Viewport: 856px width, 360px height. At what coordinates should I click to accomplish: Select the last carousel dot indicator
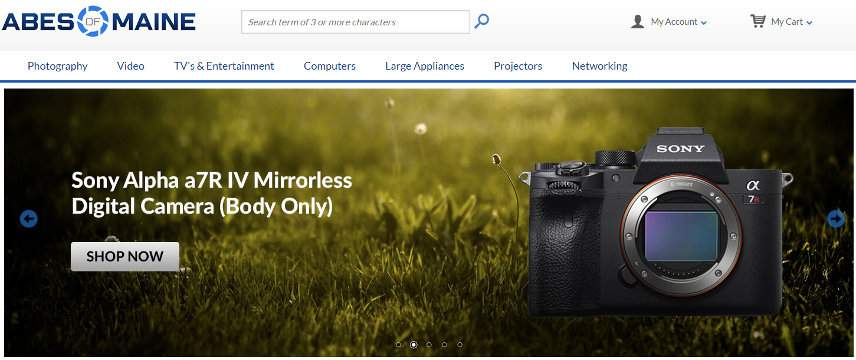pyautogui.click(x=460, y=345)
